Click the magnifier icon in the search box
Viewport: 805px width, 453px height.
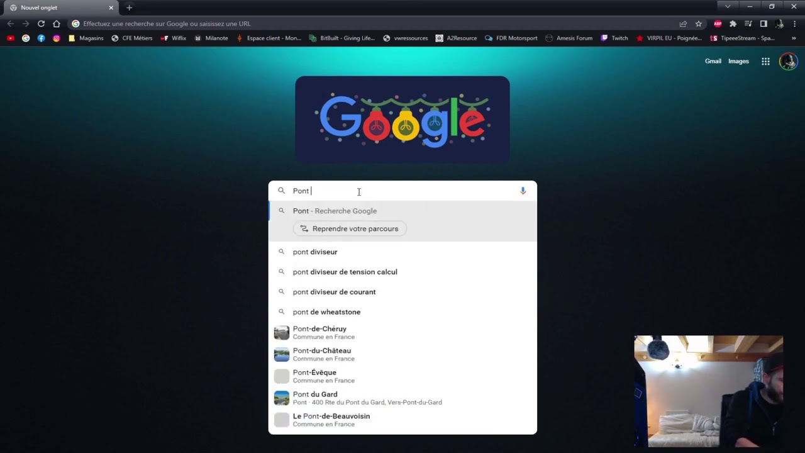click(281, 191)
